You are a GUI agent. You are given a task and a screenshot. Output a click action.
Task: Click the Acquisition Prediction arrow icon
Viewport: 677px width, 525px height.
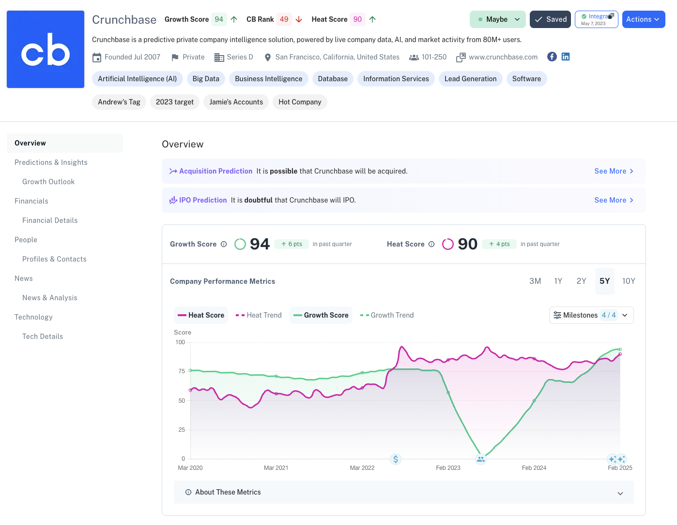173,171
